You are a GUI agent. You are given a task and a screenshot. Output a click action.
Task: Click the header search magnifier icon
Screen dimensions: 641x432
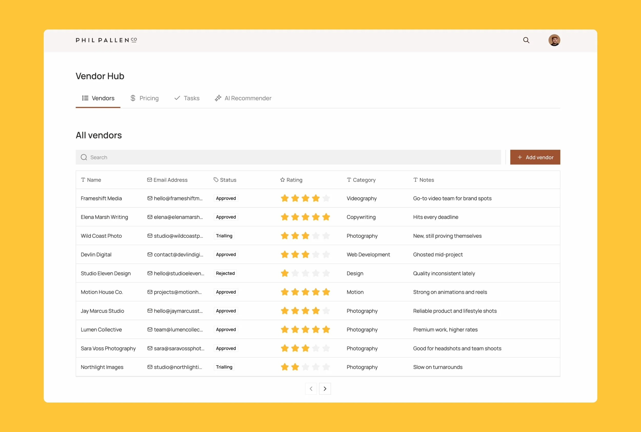526,40
